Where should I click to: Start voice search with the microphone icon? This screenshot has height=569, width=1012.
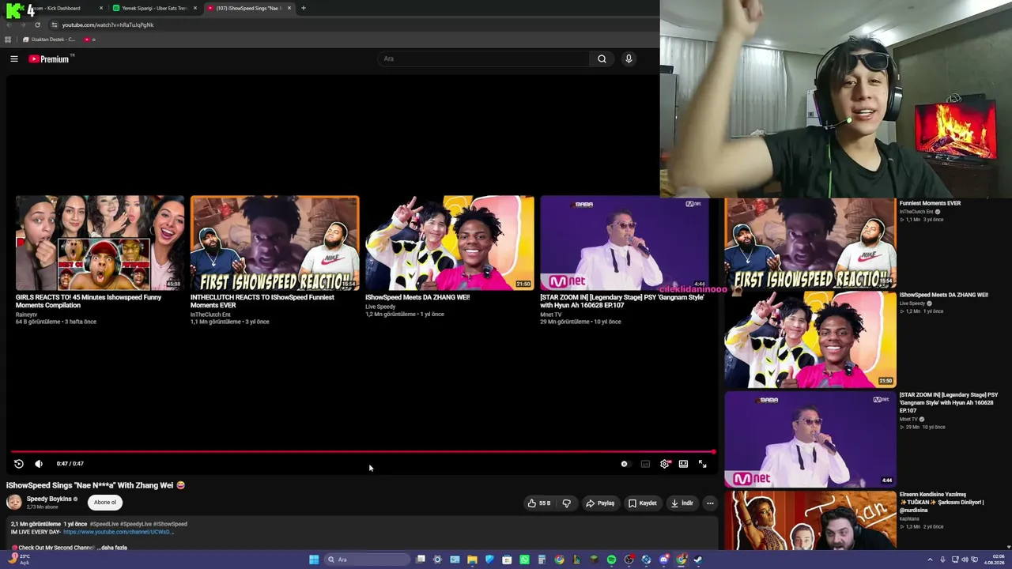point(629,58)
